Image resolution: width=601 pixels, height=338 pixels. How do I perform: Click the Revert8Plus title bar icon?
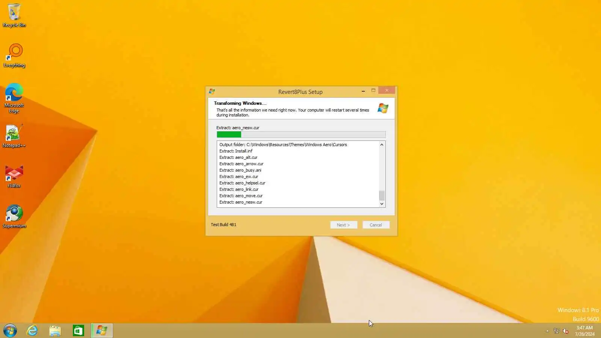[x=212, y=91]
